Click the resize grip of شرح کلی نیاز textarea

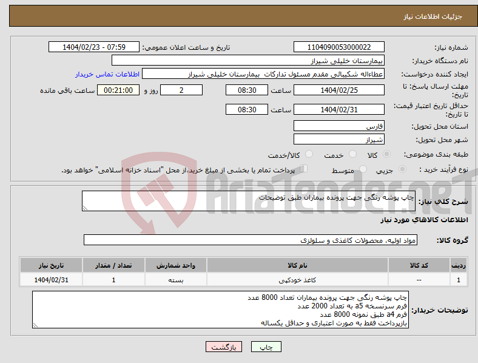85,208
